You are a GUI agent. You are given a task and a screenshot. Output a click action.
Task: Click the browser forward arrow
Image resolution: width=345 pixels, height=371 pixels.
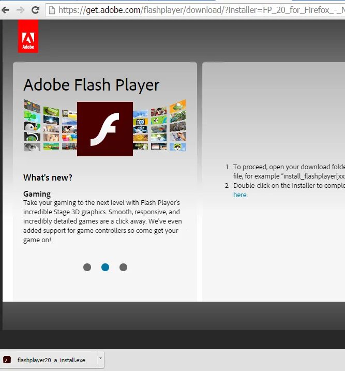(20, 10)
